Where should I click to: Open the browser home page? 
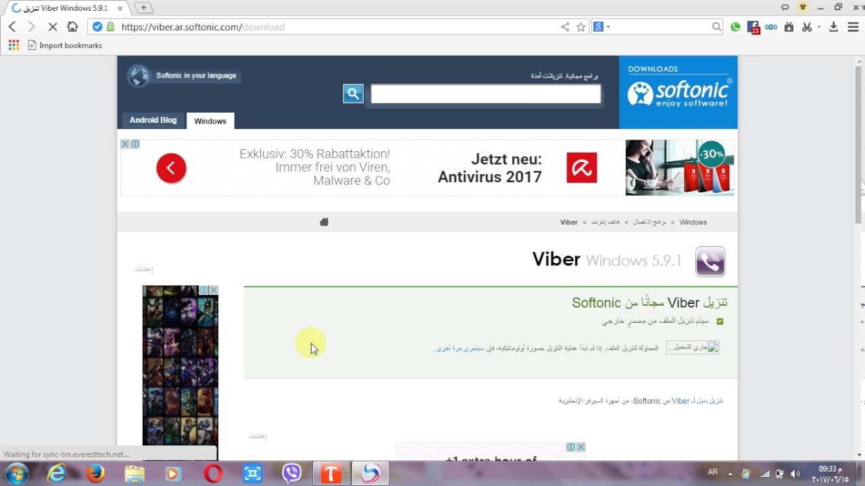[72, 27]
